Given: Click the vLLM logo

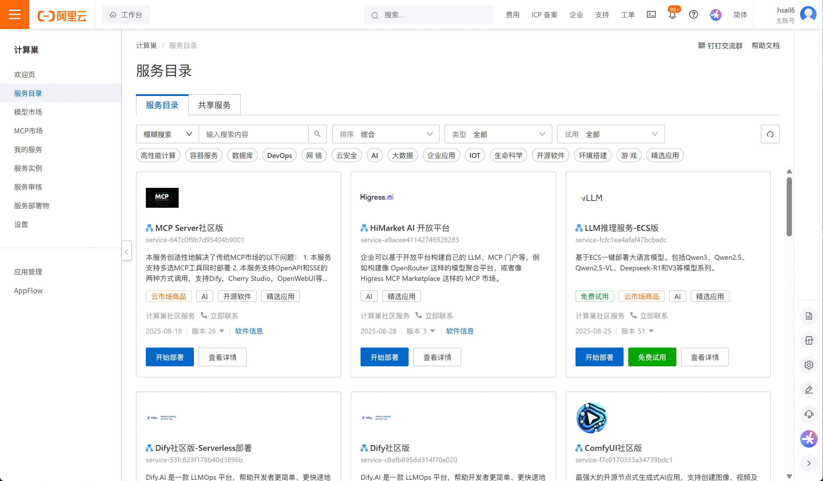Looking at the screenshot, I should coord(591,198).
